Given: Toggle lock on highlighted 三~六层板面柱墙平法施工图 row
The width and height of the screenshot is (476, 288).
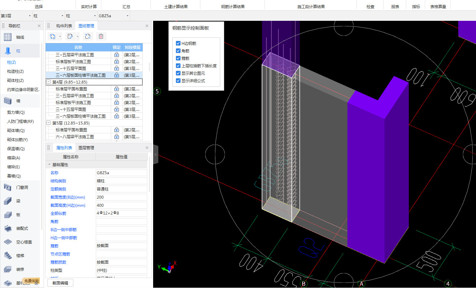Looking at the screenshot, I should tap(117, 75).
